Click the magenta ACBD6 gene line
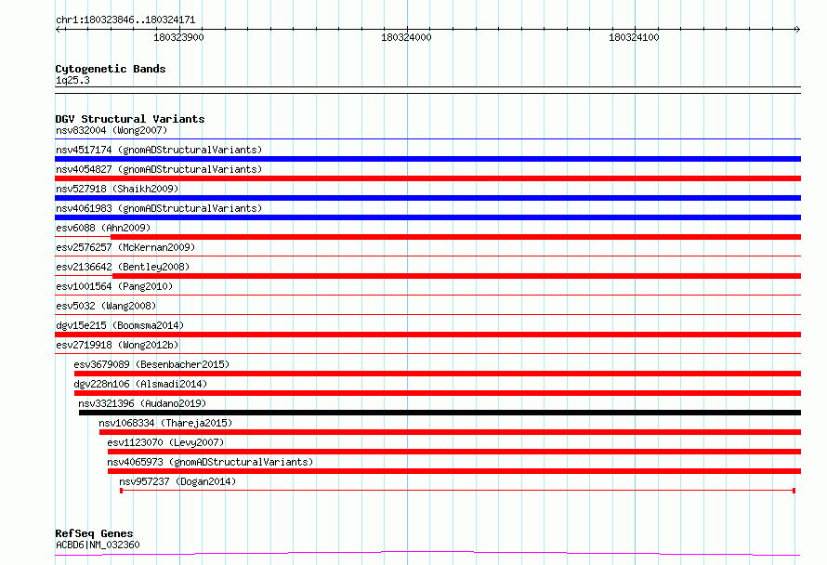 (x=427, y=553)
